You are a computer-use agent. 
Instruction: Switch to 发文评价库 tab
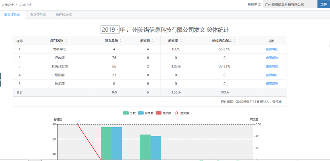click(12, 15)
